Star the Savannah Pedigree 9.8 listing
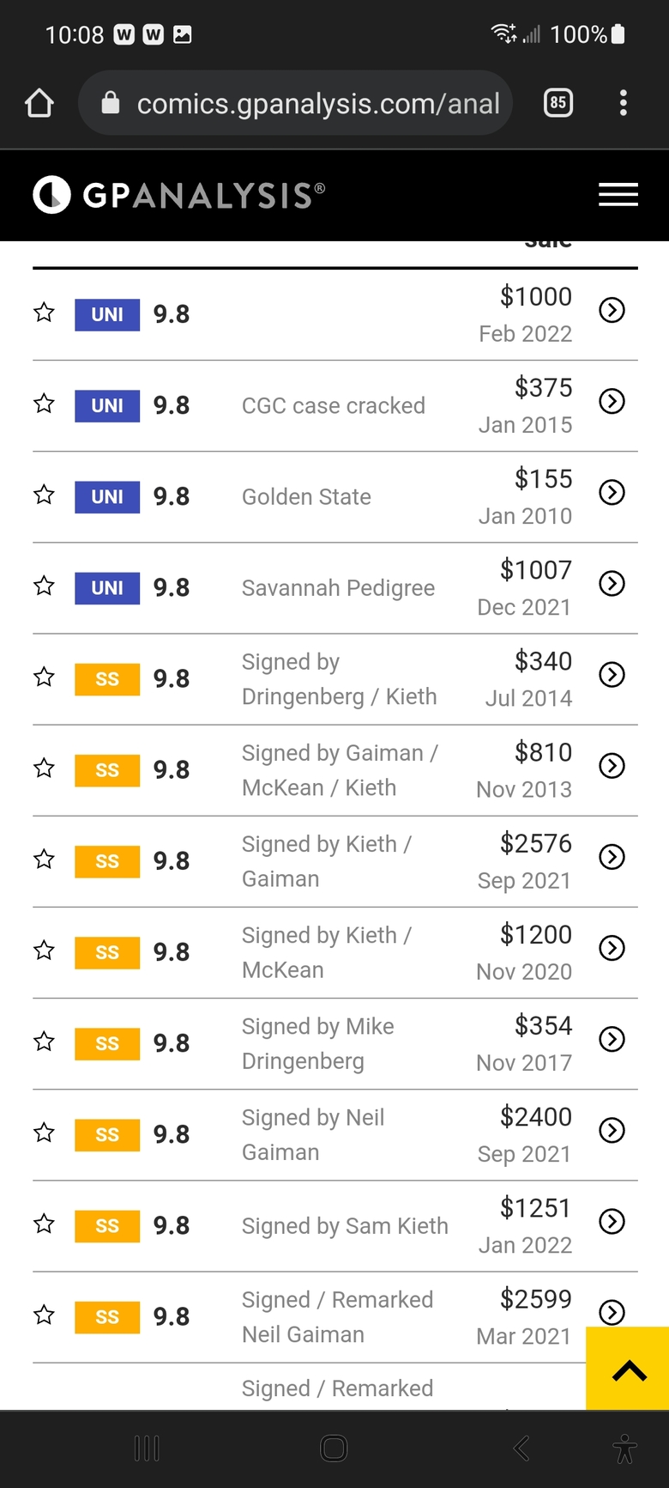 [x=44, y=586]
